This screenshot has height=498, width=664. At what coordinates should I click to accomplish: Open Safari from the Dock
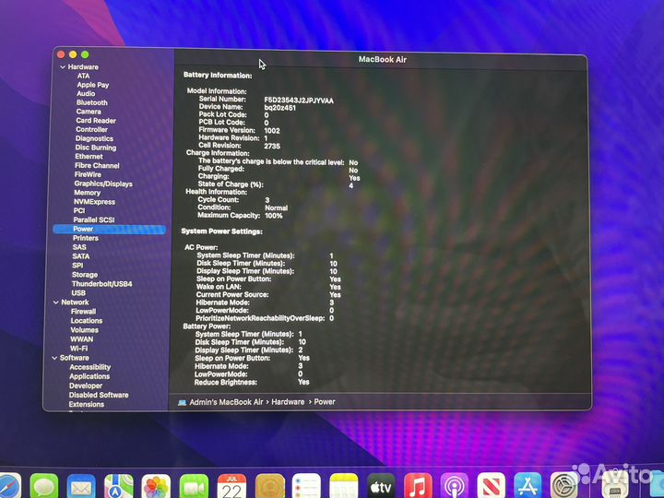tap(9, 487)
